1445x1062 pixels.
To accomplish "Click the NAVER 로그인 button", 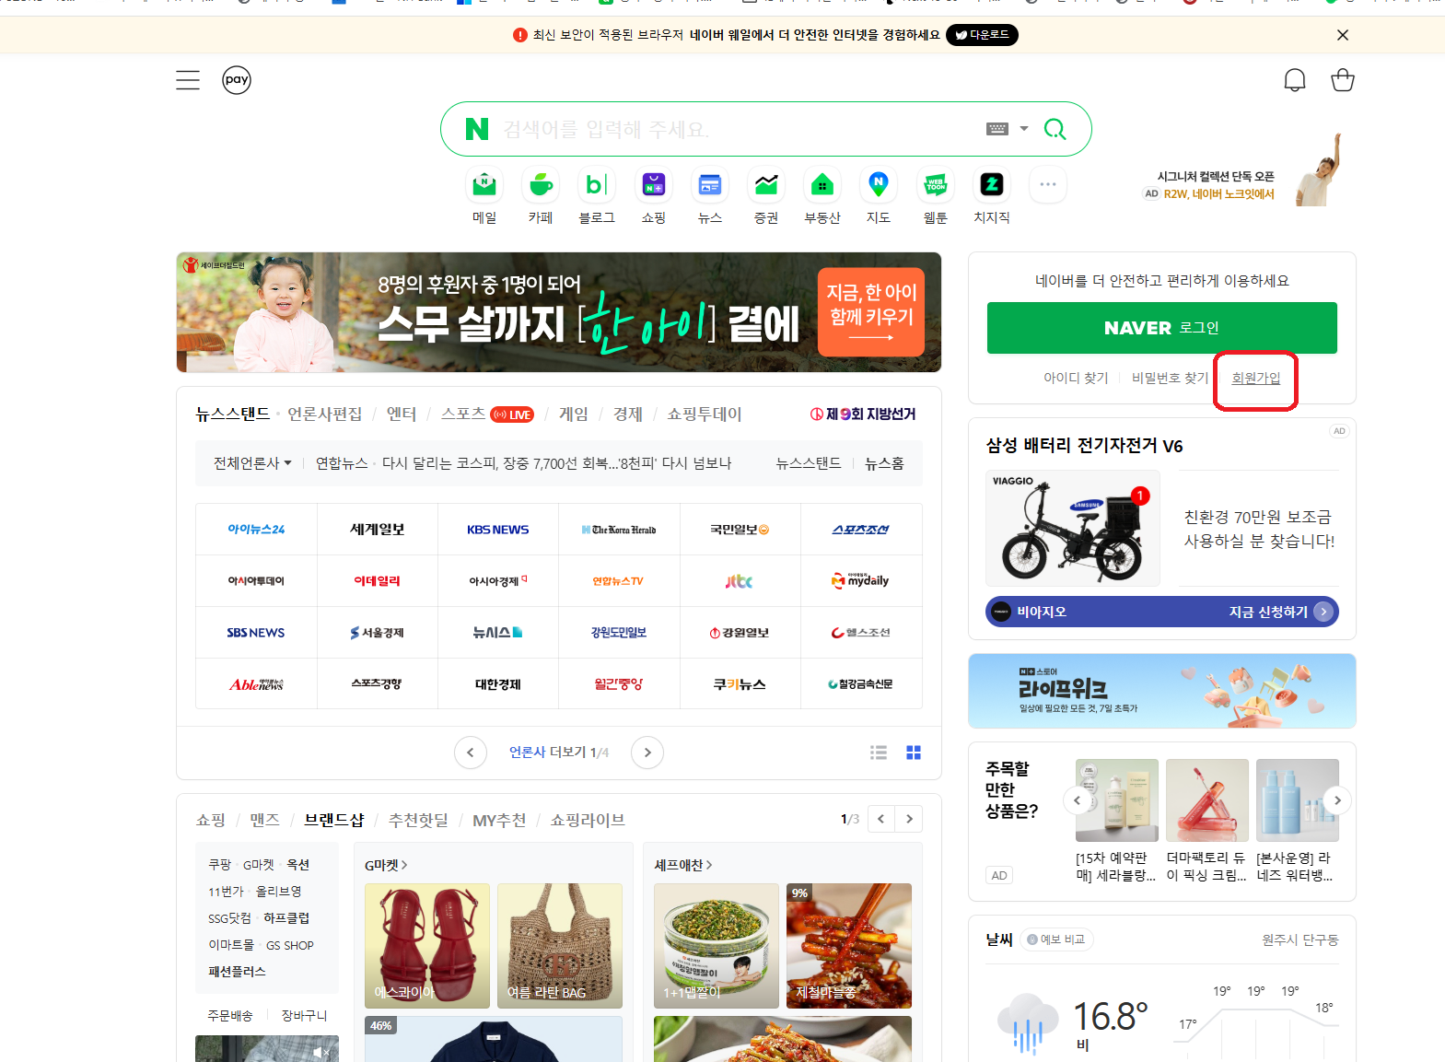I will [1161, 328].
